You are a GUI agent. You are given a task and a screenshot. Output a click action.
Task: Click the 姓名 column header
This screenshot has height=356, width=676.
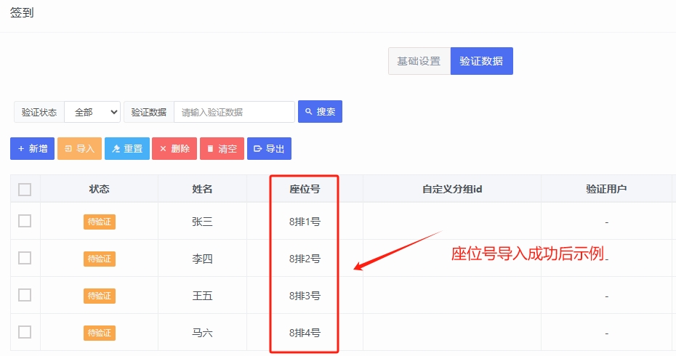pos(202,189)
